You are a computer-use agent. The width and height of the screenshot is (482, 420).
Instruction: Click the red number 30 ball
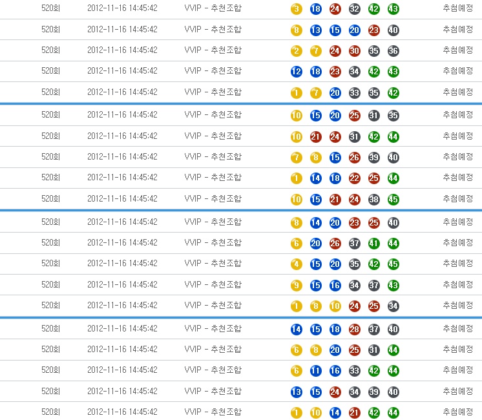click(355, 51)
